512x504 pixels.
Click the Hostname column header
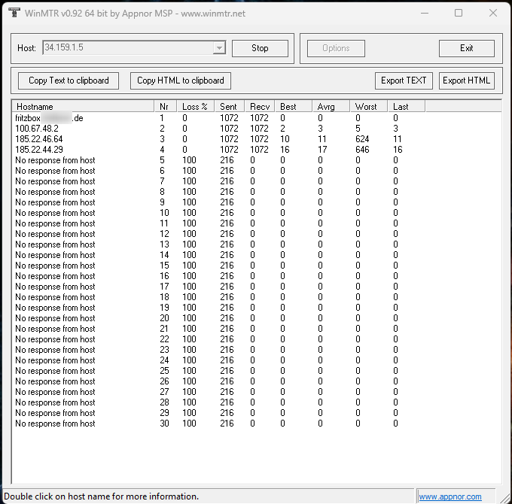pos(83,106)
